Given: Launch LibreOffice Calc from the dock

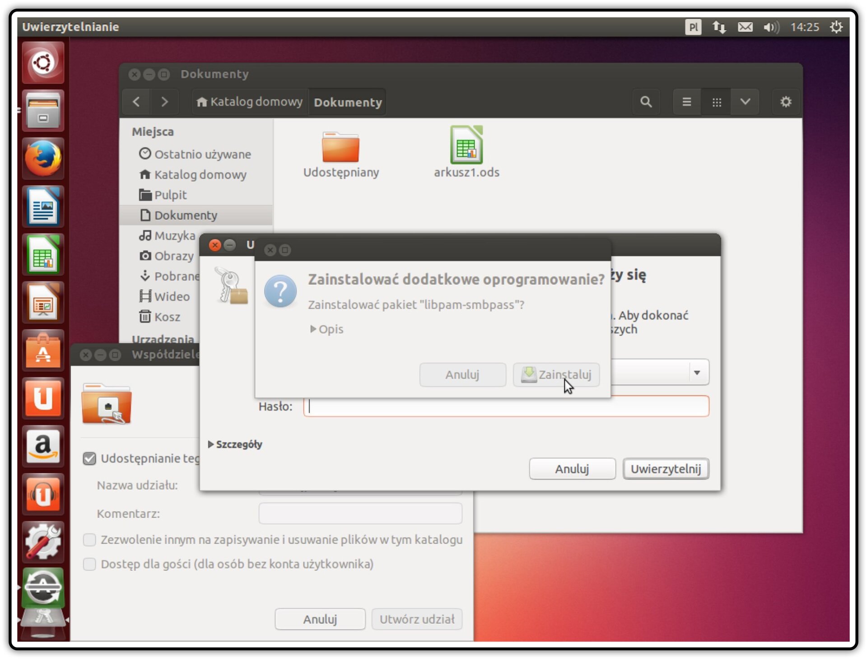Looking at the screenshot, I should pos(43,255).
